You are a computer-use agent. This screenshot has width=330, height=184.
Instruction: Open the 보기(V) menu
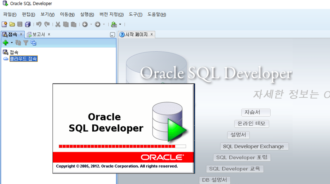pos(48,14)
